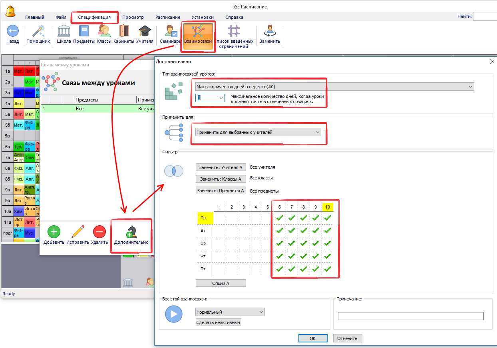Switch to the Расписание ribbon tab
Screen dimensions: 497x348
pyautogui.click(x=167, y=17)
